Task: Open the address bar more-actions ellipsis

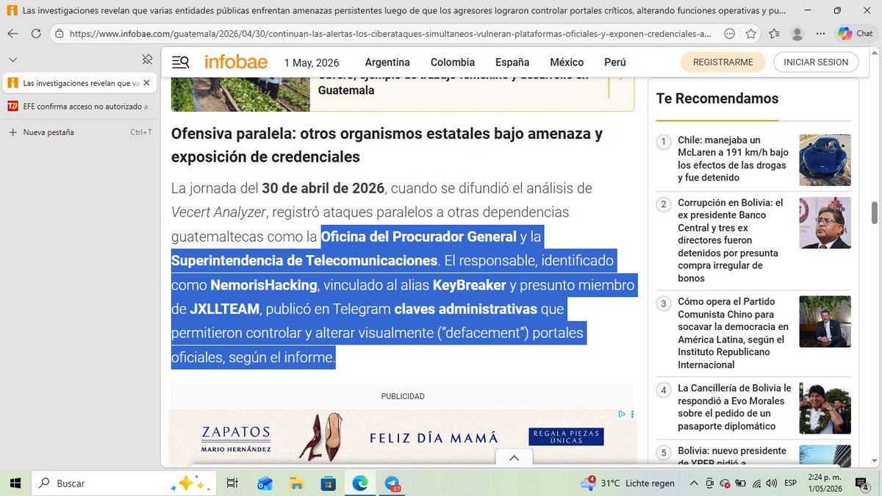Action: coord(729,34)
